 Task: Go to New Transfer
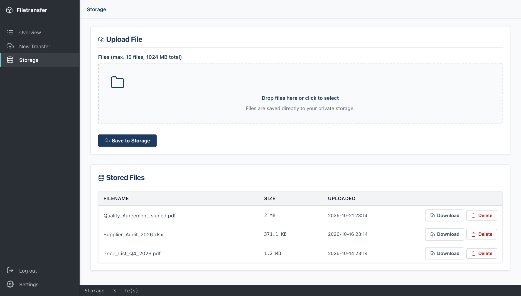click(40, 46)
